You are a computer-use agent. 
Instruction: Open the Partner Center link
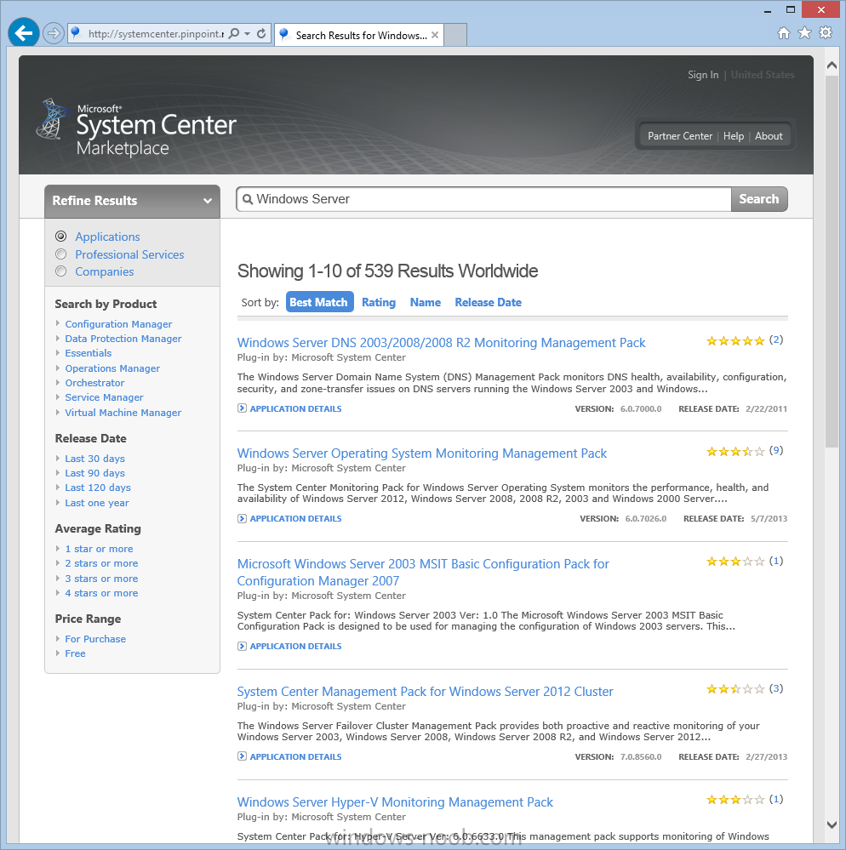tap(680, 136)
